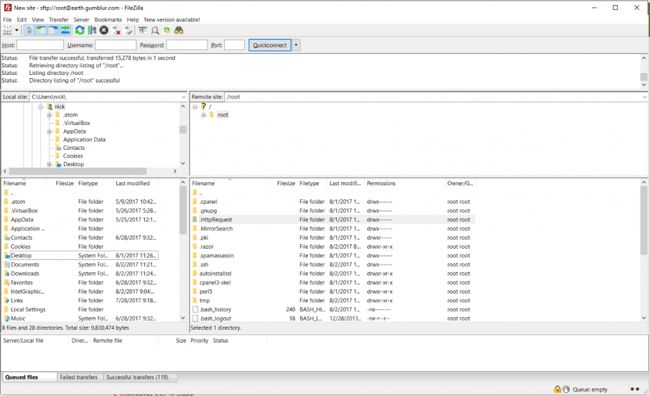The height and width of the screenshot is (396, 650).
Task: Switch to the Failed transfers tab
Action: pos(79,378)
